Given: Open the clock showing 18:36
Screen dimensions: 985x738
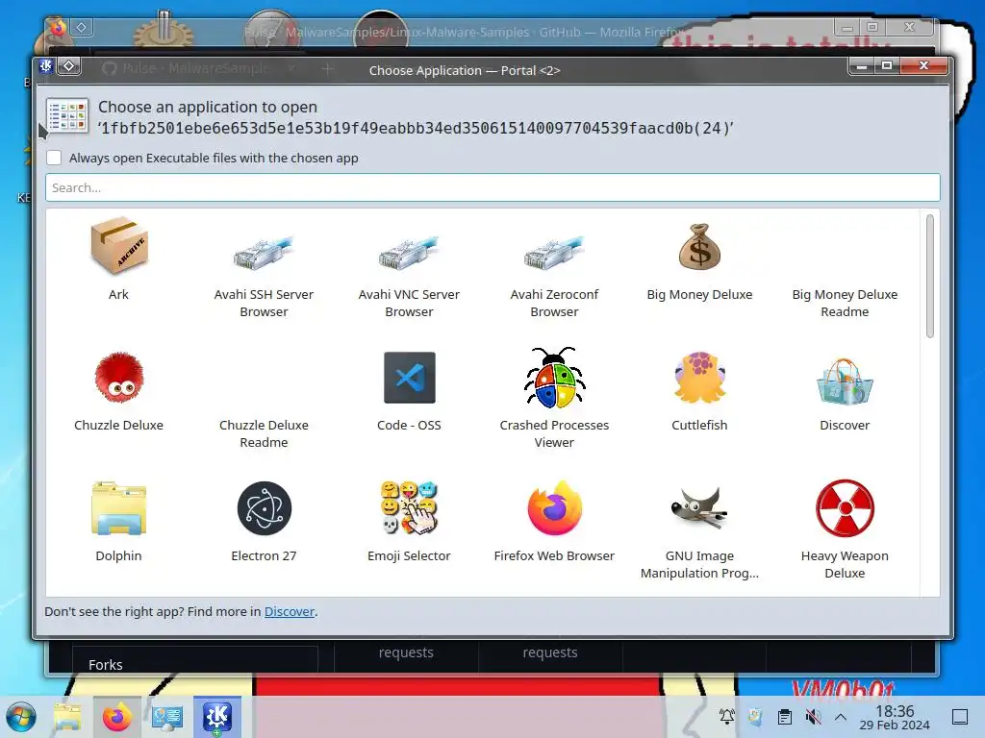Looking at the screenshot, I should coord(895,717).
